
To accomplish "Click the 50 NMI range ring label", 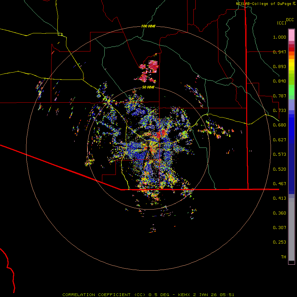I will click(148, 87).
